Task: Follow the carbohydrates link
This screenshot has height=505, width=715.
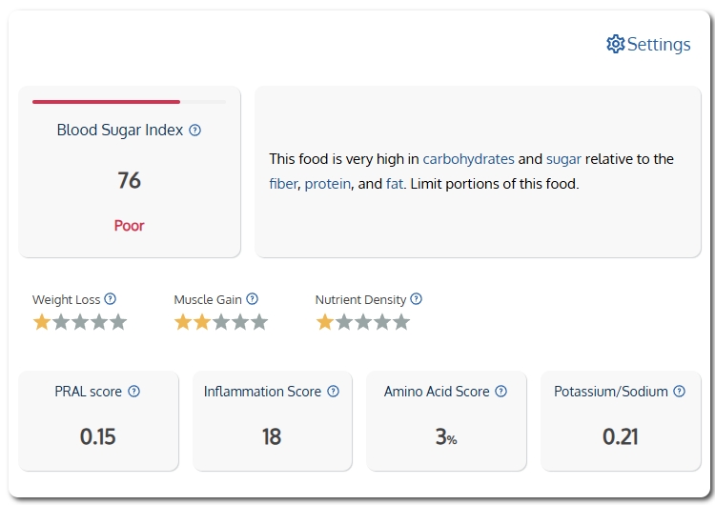Action: point(468,159)
